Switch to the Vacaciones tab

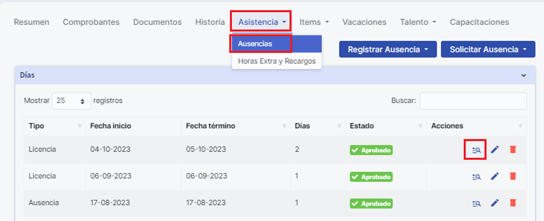[x=364, y=22]
